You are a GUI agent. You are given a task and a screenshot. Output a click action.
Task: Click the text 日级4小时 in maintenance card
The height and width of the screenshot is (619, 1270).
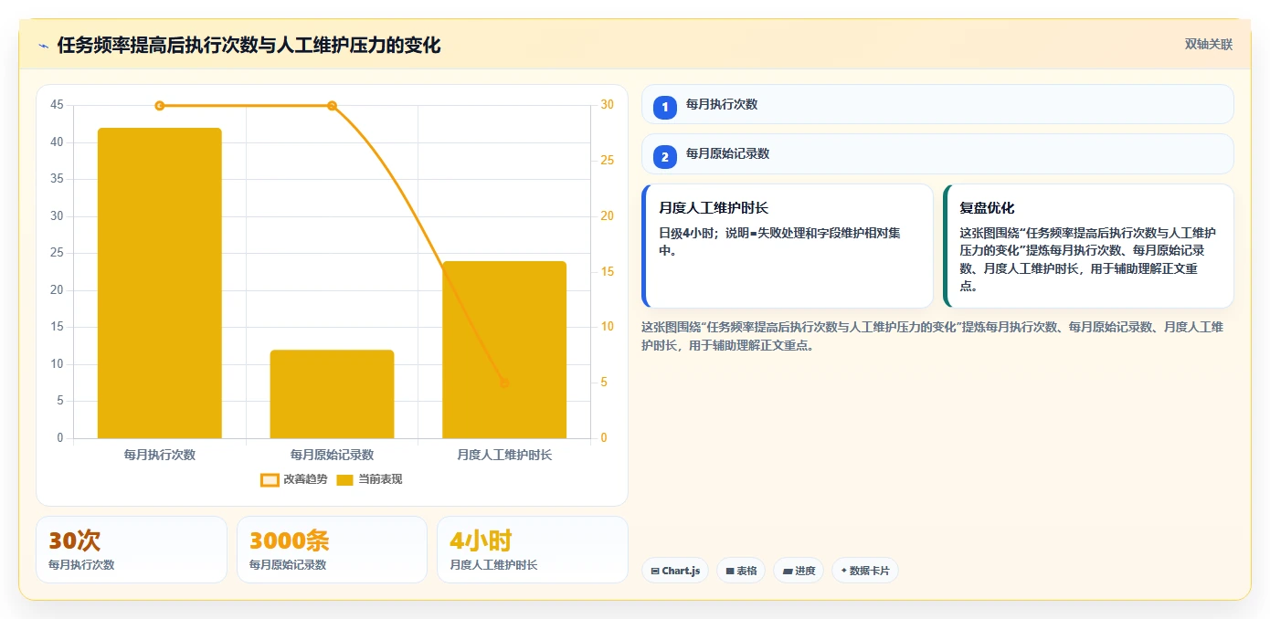point(688,233)
